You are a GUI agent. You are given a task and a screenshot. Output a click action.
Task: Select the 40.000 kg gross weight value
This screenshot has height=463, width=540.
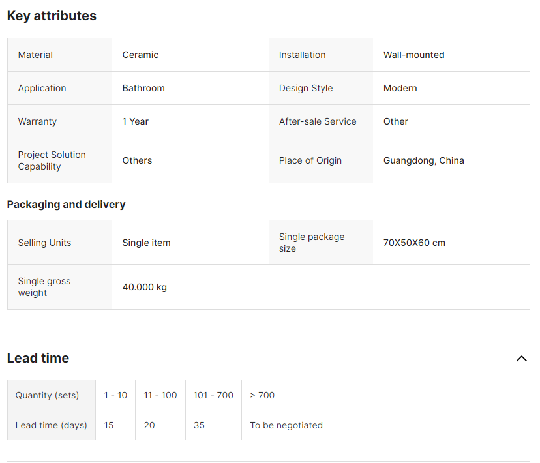pyautogui.click(x=145, y=287)
